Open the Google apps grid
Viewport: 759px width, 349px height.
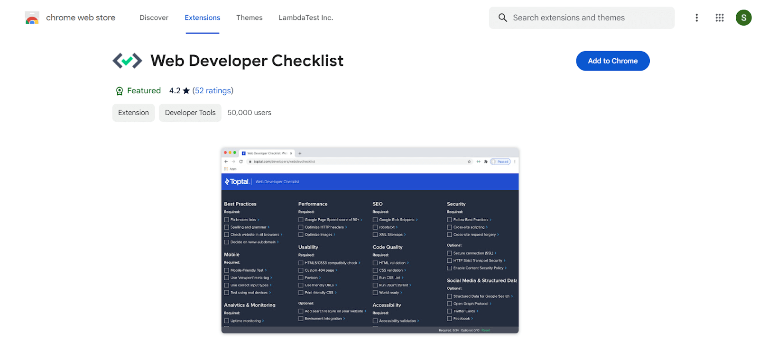pyautogui.click(x=720, y=18)
